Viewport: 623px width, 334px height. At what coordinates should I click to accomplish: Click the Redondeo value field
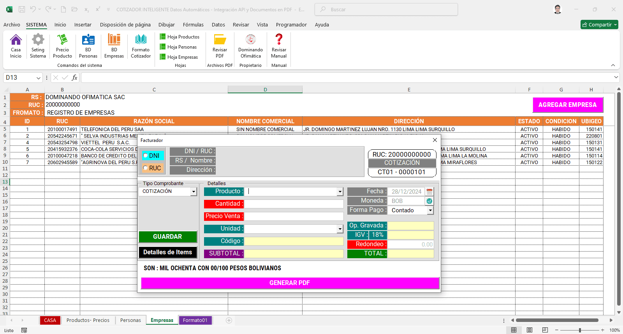pyautogui.click(x=410, y=244)
